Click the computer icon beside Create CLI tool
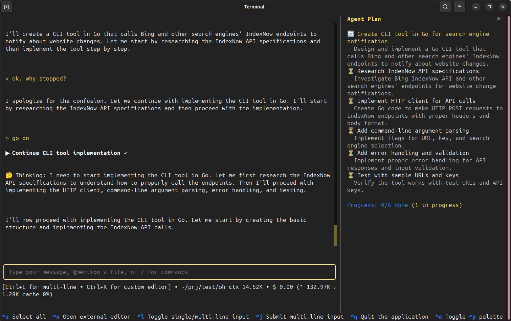 pos(351,33)
